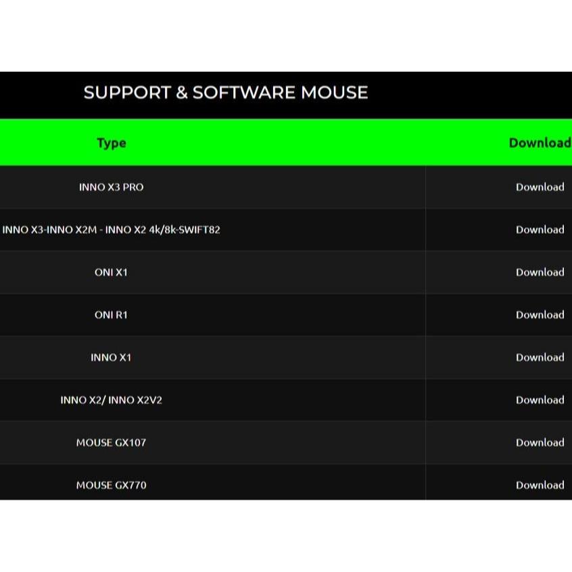The height and width of the screenshot is (572, 572).
Task: Select the ONI X1 type name
Action: [x=112, y=272]
